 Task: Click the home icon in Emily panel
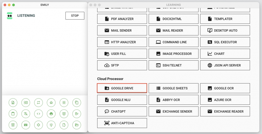[51, 102]
